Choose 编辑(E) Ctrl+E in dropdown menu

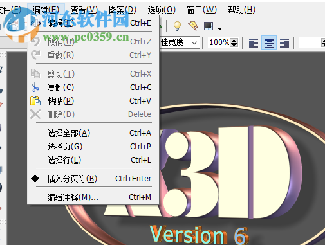point(93,23)
